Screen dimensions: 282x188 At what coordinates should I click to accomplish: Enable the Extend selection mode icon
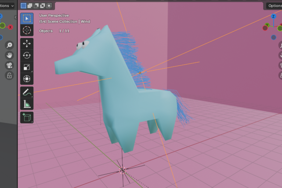pyautogui.click(x=30, y=6)
